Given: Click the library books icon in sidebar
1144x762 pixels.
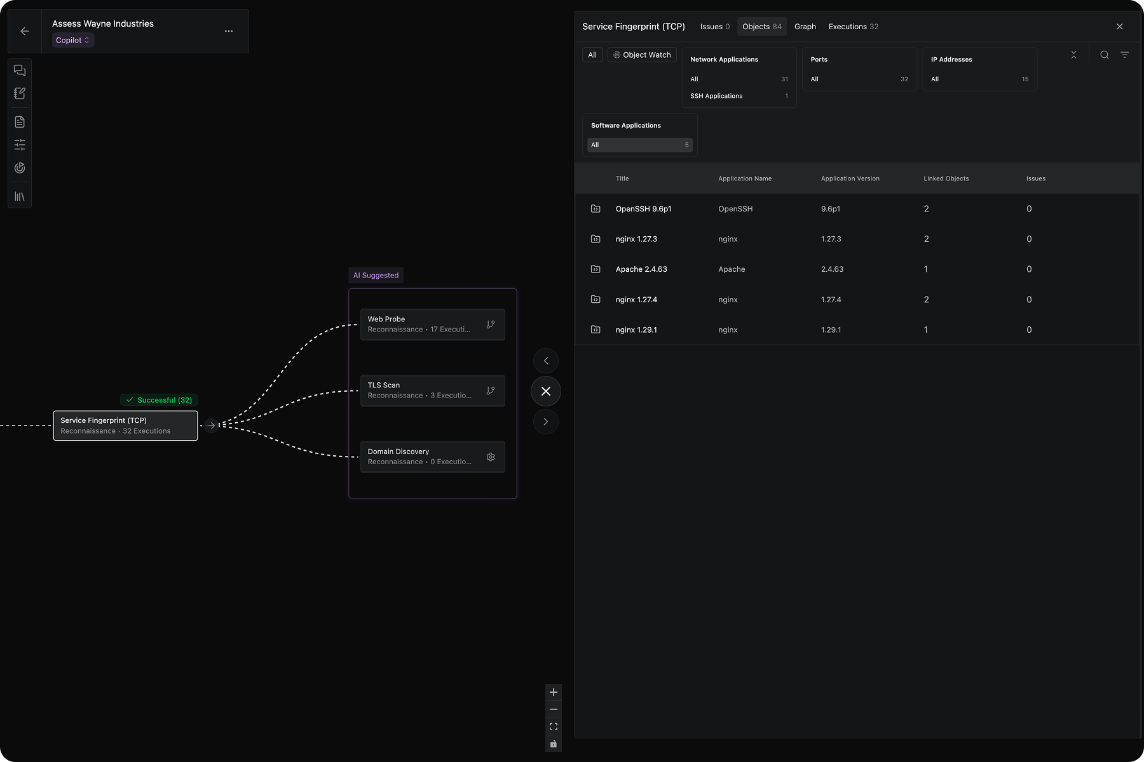Looking at the screenshot, I should coord(20,197).
